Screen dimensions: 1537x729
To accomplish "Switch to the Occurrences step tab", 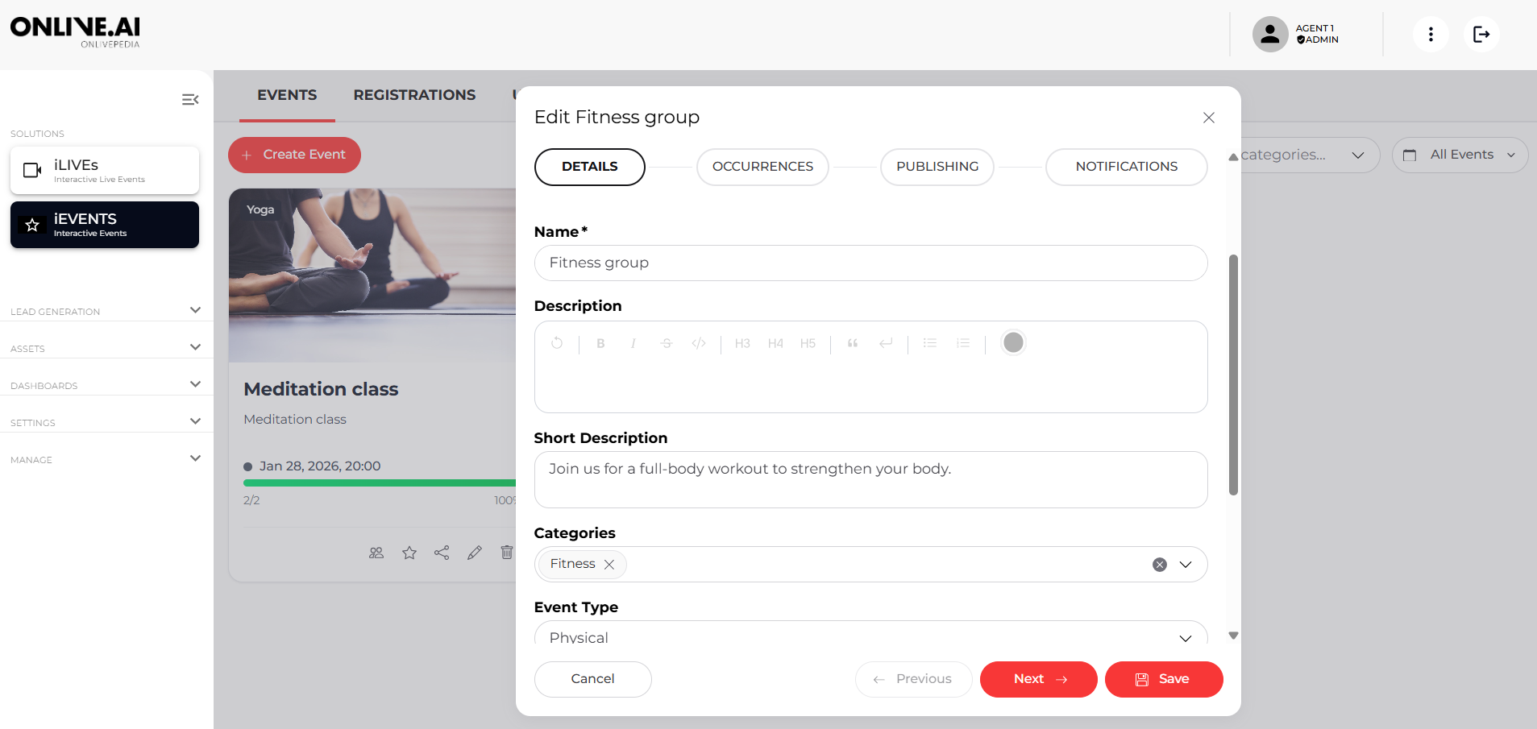I will [x=762, y=167].
